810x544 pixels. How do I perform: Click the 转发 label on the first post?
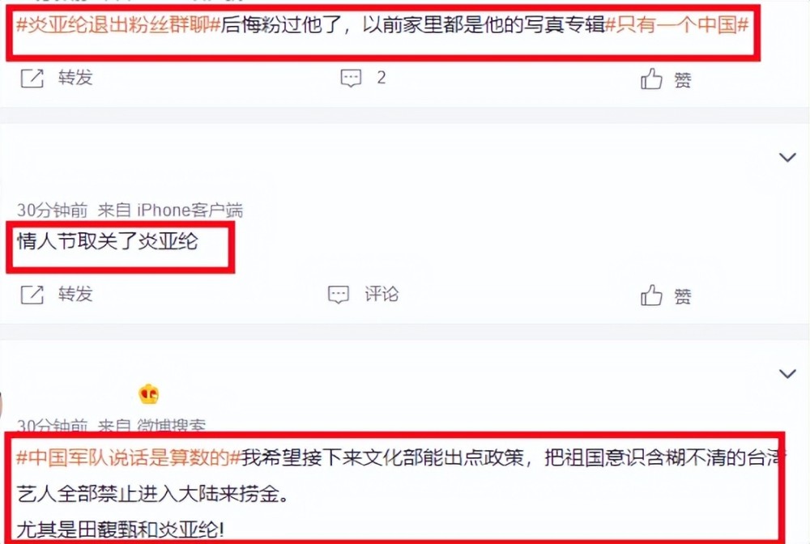(x=75, y=78)
